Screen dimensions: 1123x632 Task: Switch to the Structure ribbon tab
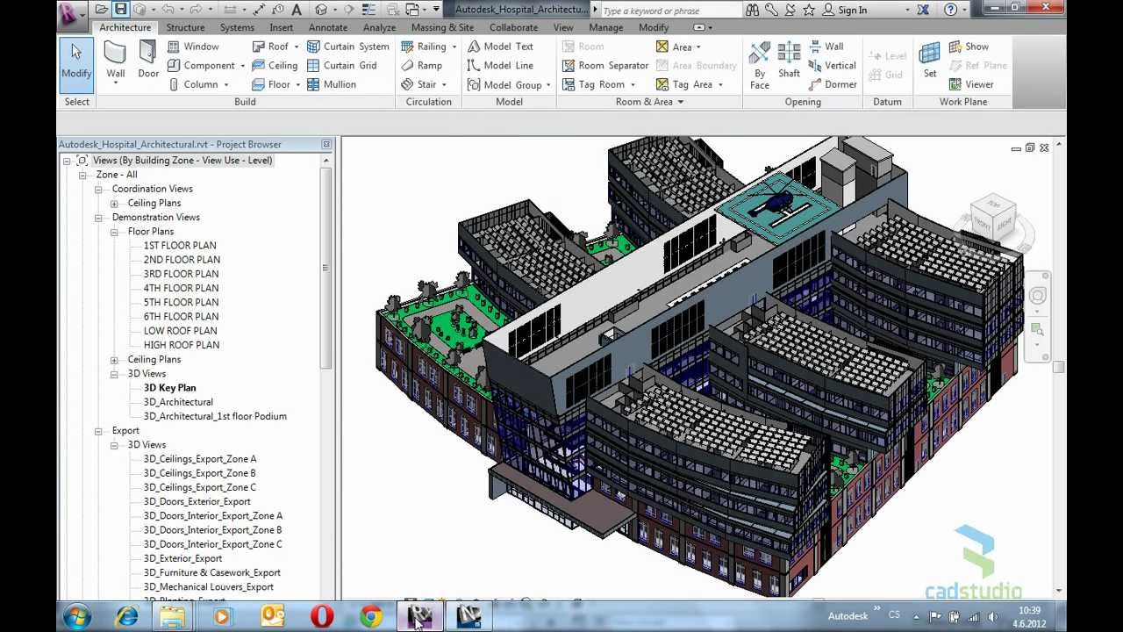tap(185, 27)
